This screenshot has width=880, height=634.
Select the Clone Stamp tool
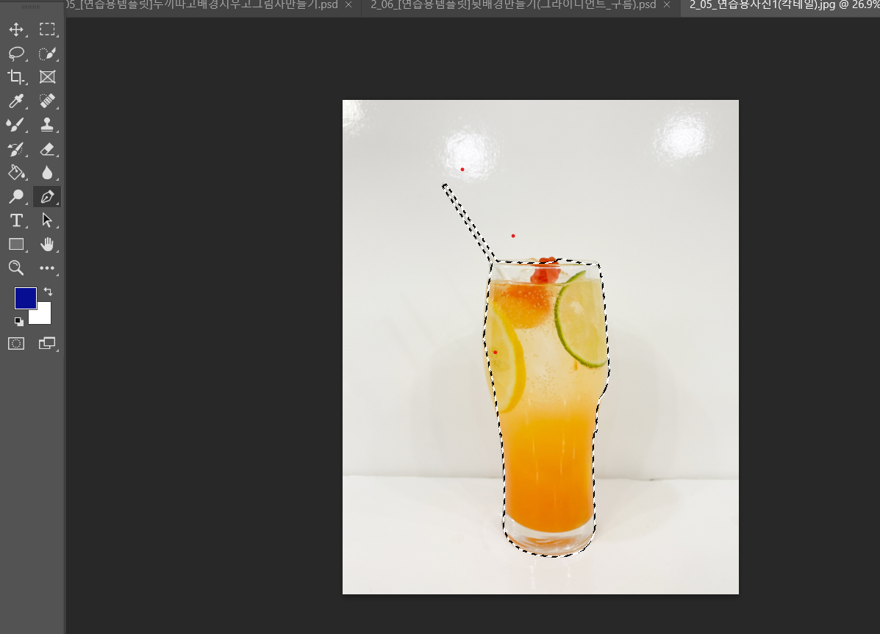47,125
